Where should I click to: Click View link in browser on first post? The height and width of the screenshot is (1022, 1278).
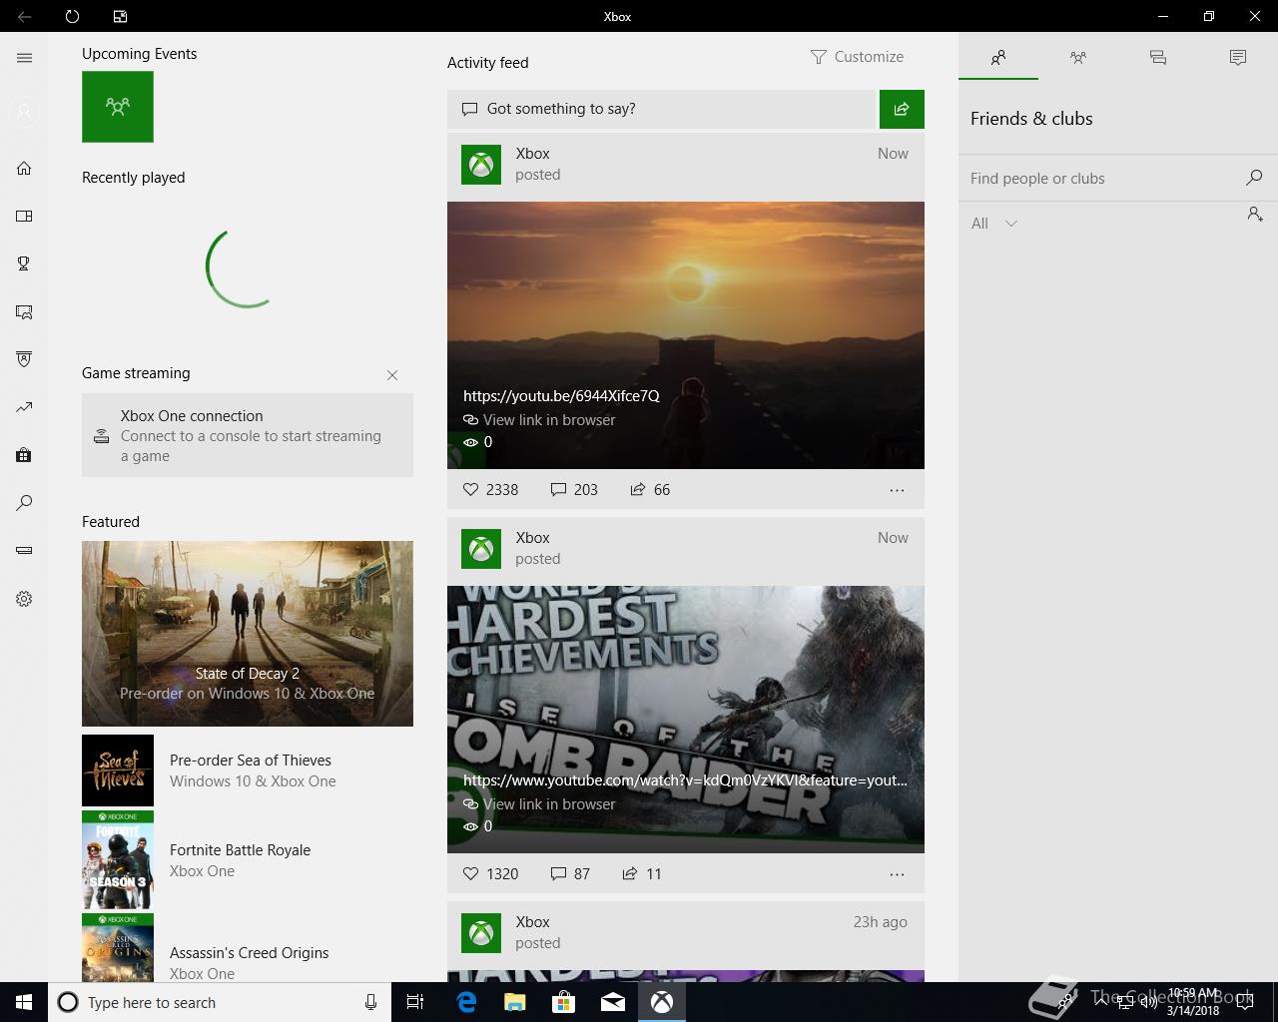pos(539,420)
